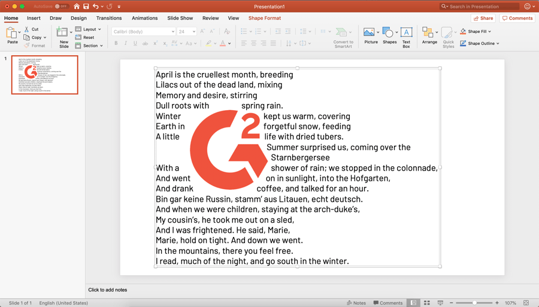Click the Home icon in title bar
This screenshot has width=539, height=307.
click(x=76, y=6)
